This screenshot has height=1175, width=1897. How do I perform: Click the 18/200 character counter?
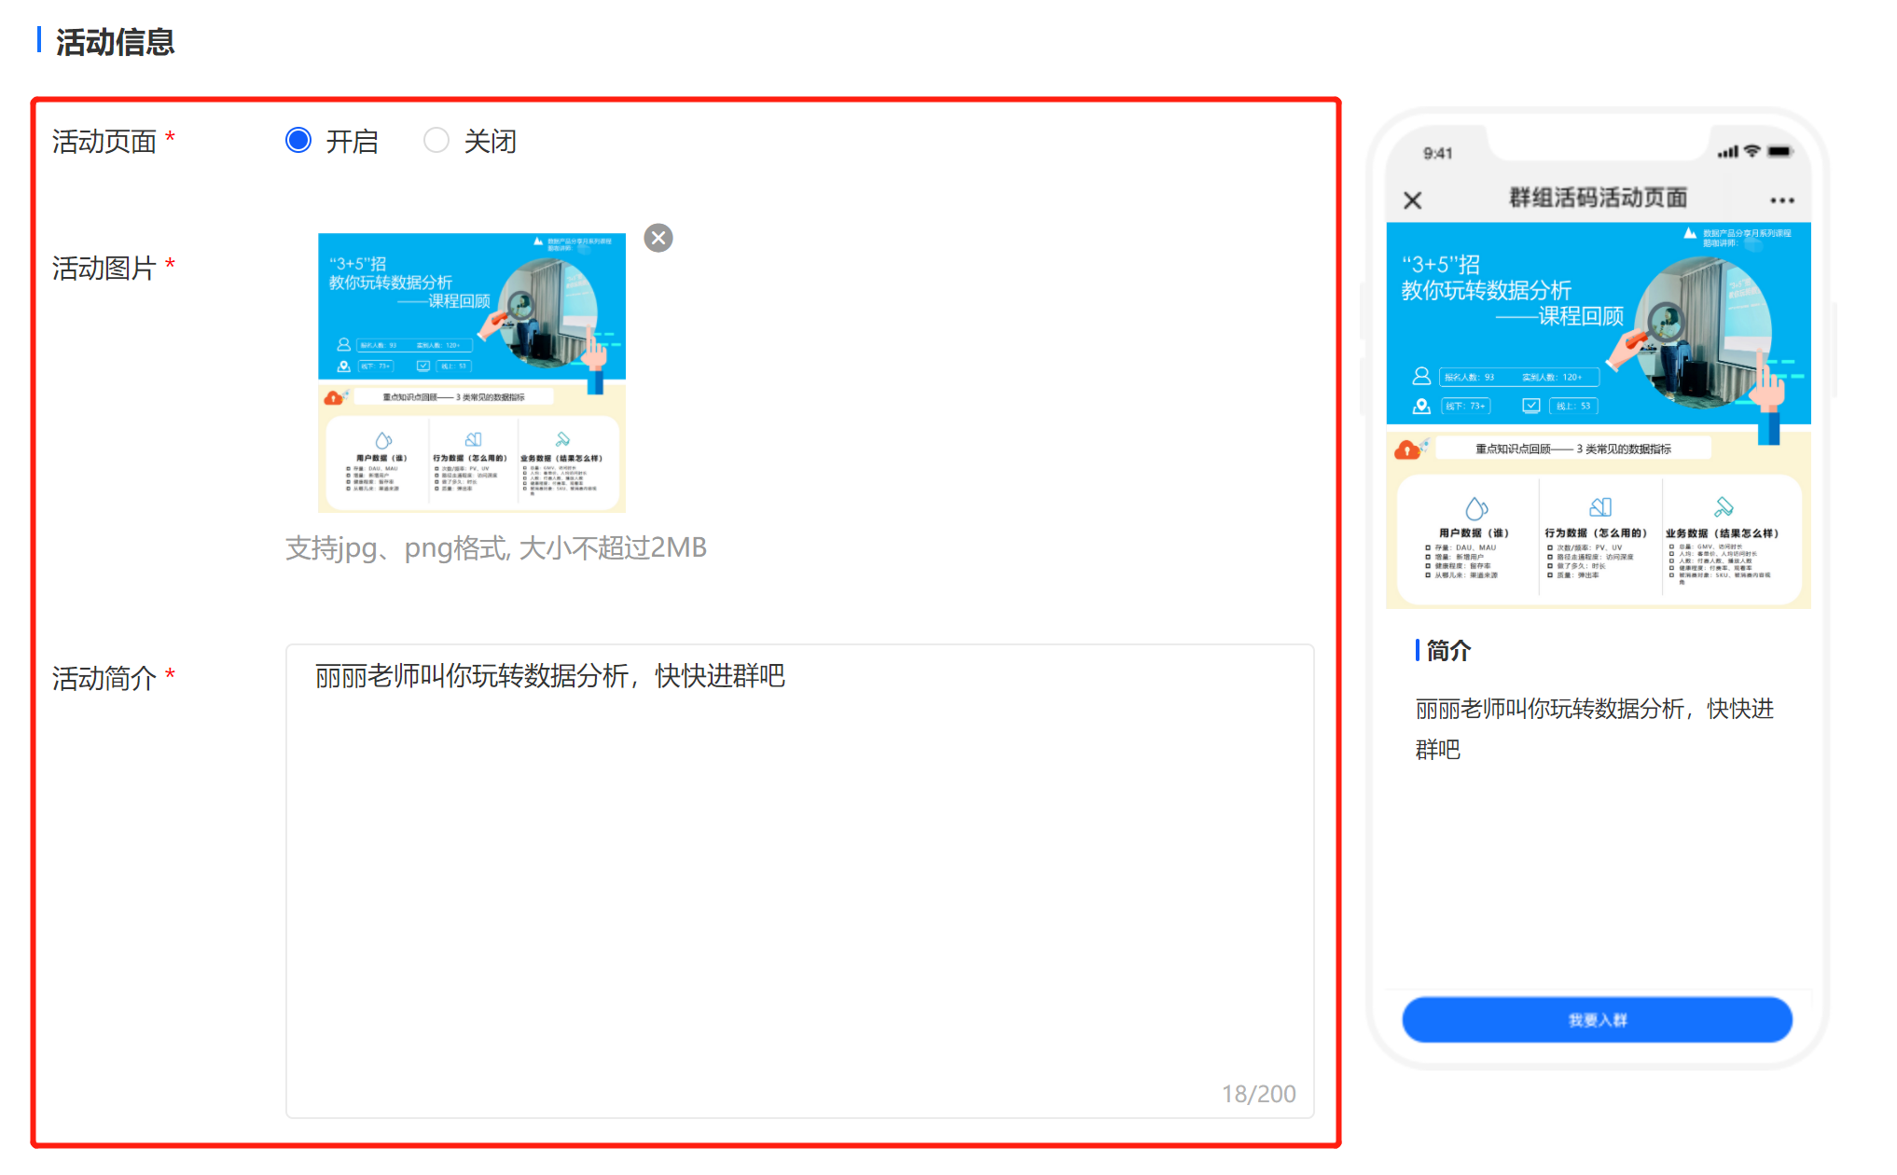point(1259,1093)
